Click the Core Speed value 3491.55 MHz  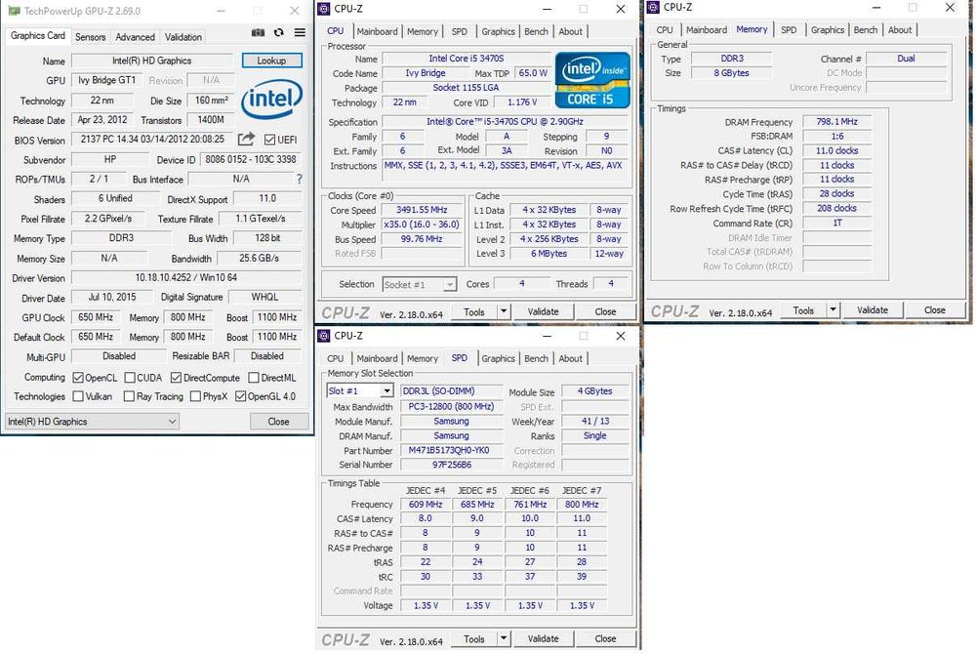click(x=422, y=210)
